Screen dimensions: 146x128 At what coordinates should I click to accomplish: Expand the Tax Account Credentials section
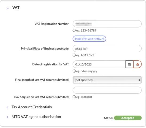(7, 107)
